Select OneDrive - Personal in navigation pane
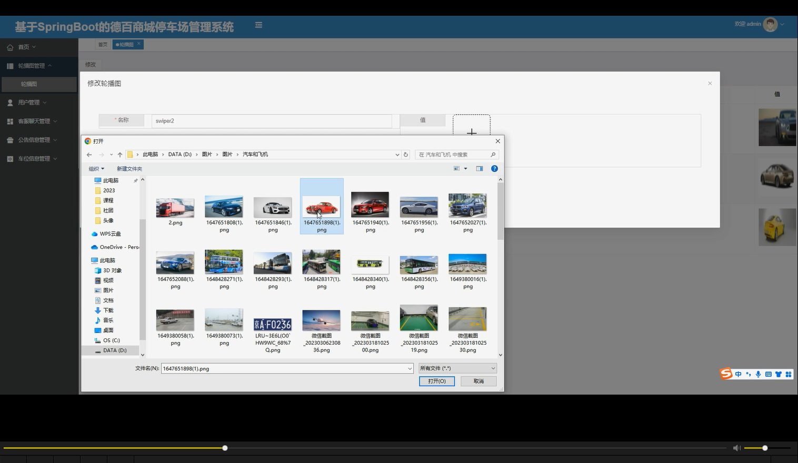This screenshot has height=463, width=798. click(x=116, y=247)
